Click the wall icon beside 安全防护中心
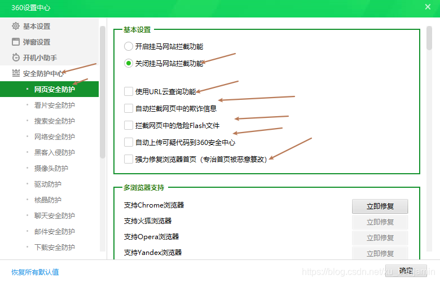This screenshot has width=440, height=282. (x=16, y=73)
